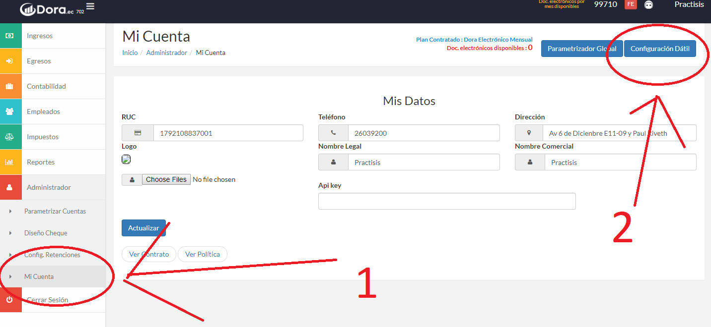Focus the Api key input field
Viewport: 711px width, 327px height.
(x=447, y=201)
